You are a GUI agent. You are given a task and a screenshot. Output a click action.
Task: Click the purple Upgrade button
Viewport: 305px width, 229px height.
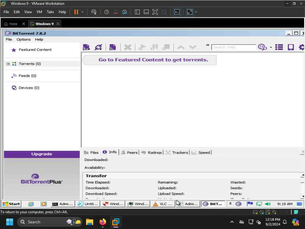coord(42,154)
